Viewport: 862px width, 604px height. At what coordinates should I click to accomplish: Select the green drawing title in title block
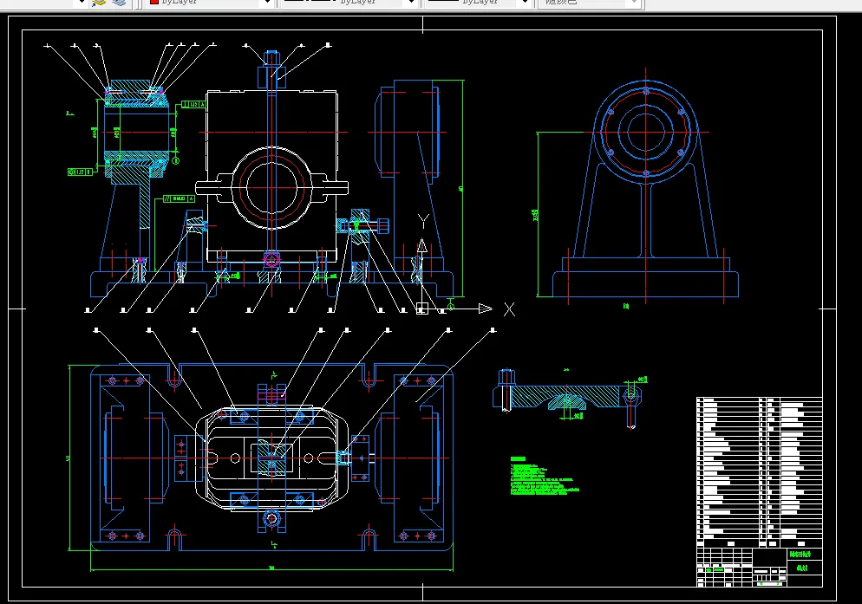800,555
